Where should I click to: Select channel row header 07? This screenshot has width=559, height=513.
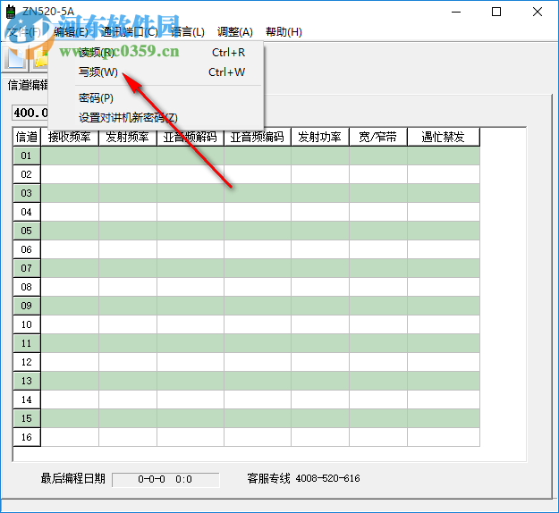[27, 268]
